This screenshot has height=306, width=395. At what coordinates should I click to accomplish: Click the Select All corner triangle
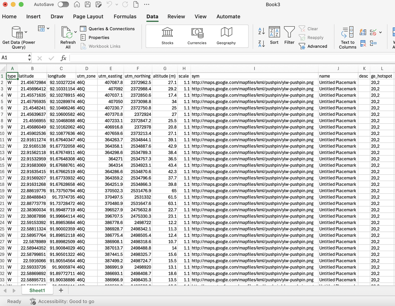[x=3, y=68]
